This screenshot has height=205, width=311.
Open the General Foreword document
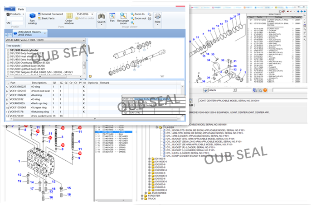point(52,14)
